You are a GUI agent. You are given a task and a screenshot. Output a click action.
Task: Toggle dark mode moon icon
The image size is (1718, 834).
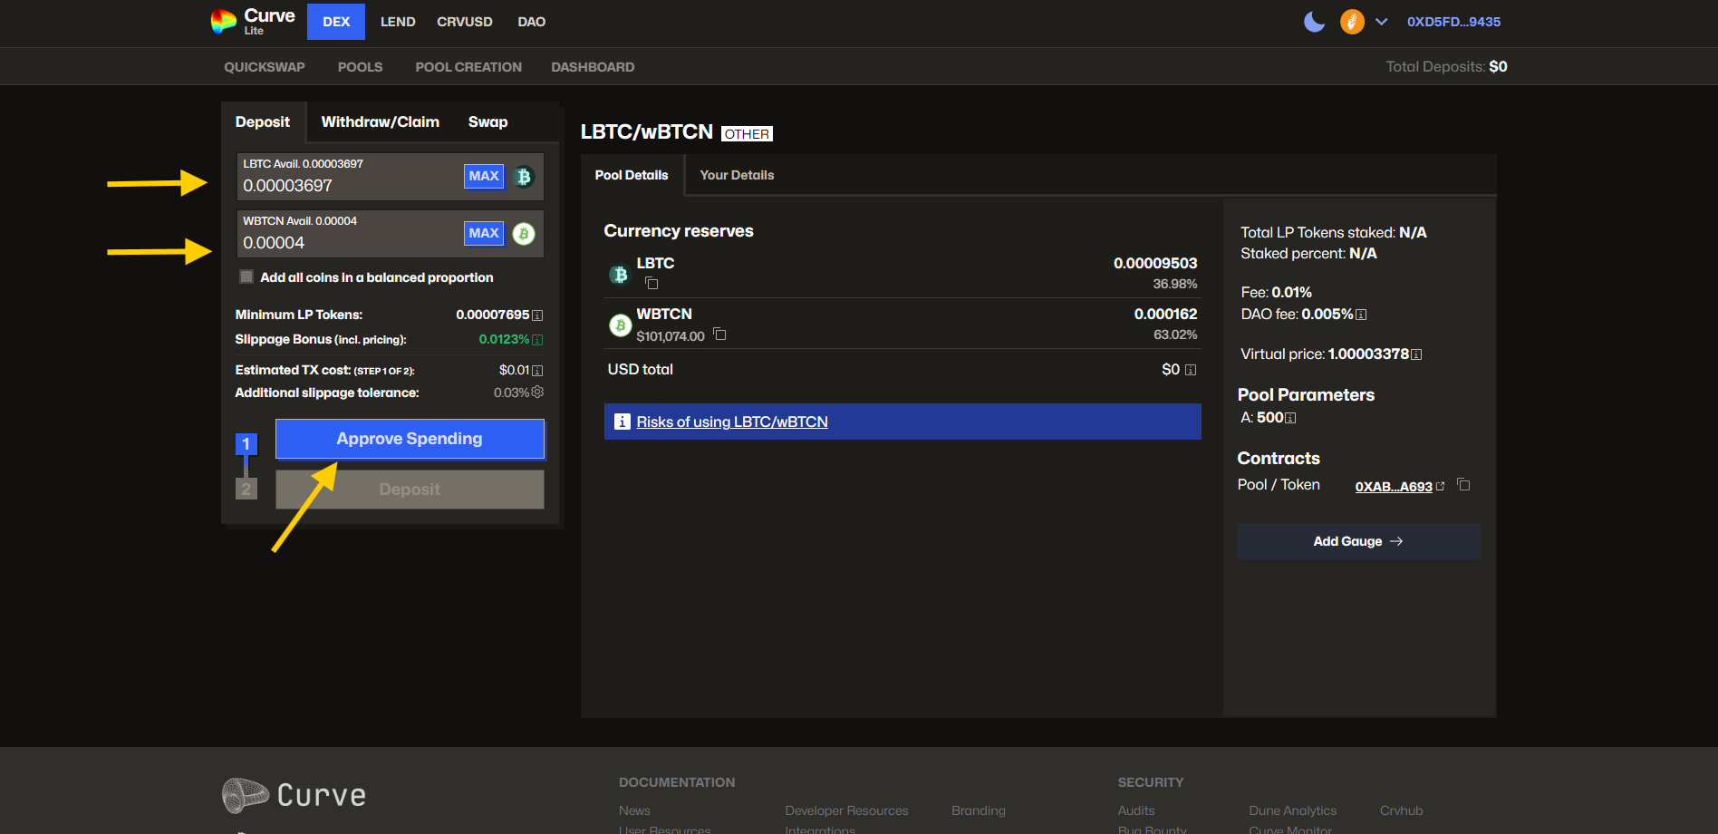click(x=1314, y=22)
